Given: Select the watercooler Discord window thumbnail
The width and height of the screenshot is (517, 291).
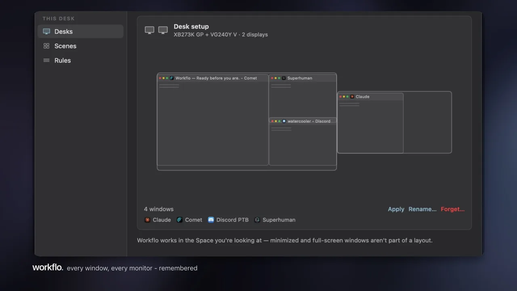Looking at the screenshot, I should (303, 141).
